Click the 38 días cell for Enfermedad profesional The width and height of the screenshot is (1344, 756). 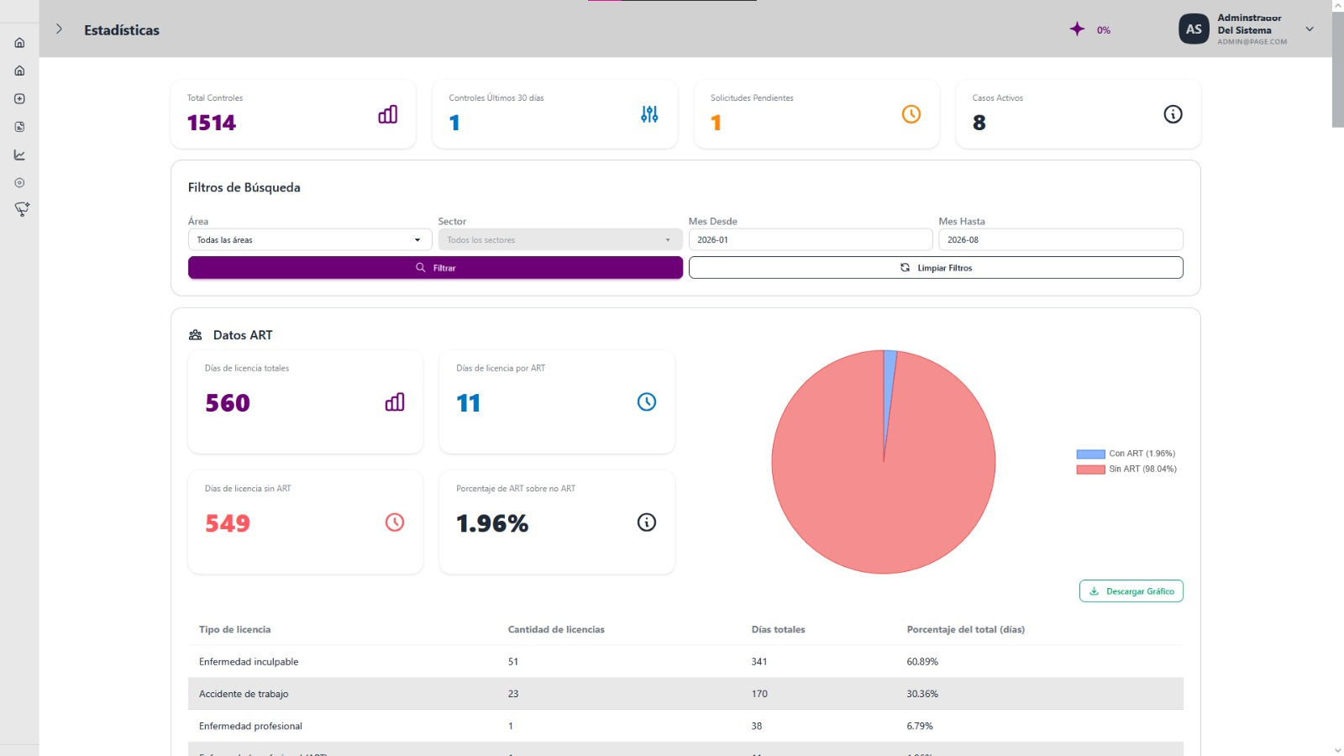tap(757, 727)
